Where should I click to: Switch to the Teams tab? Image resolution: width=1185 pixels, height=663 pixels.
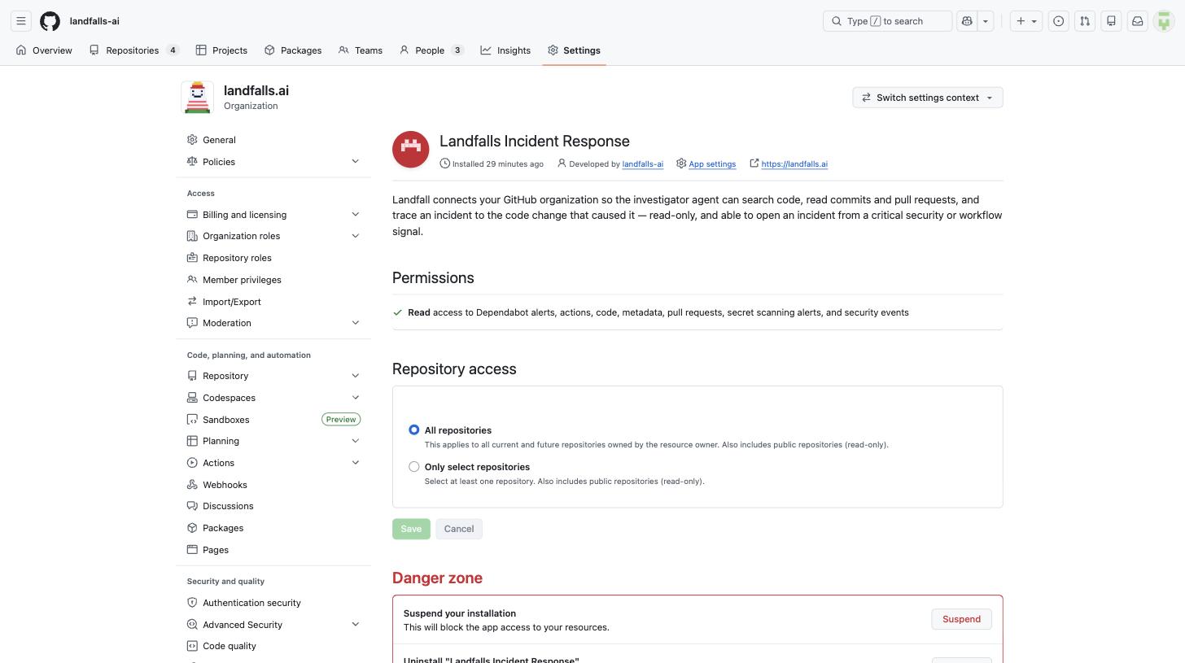coord(361,50)
